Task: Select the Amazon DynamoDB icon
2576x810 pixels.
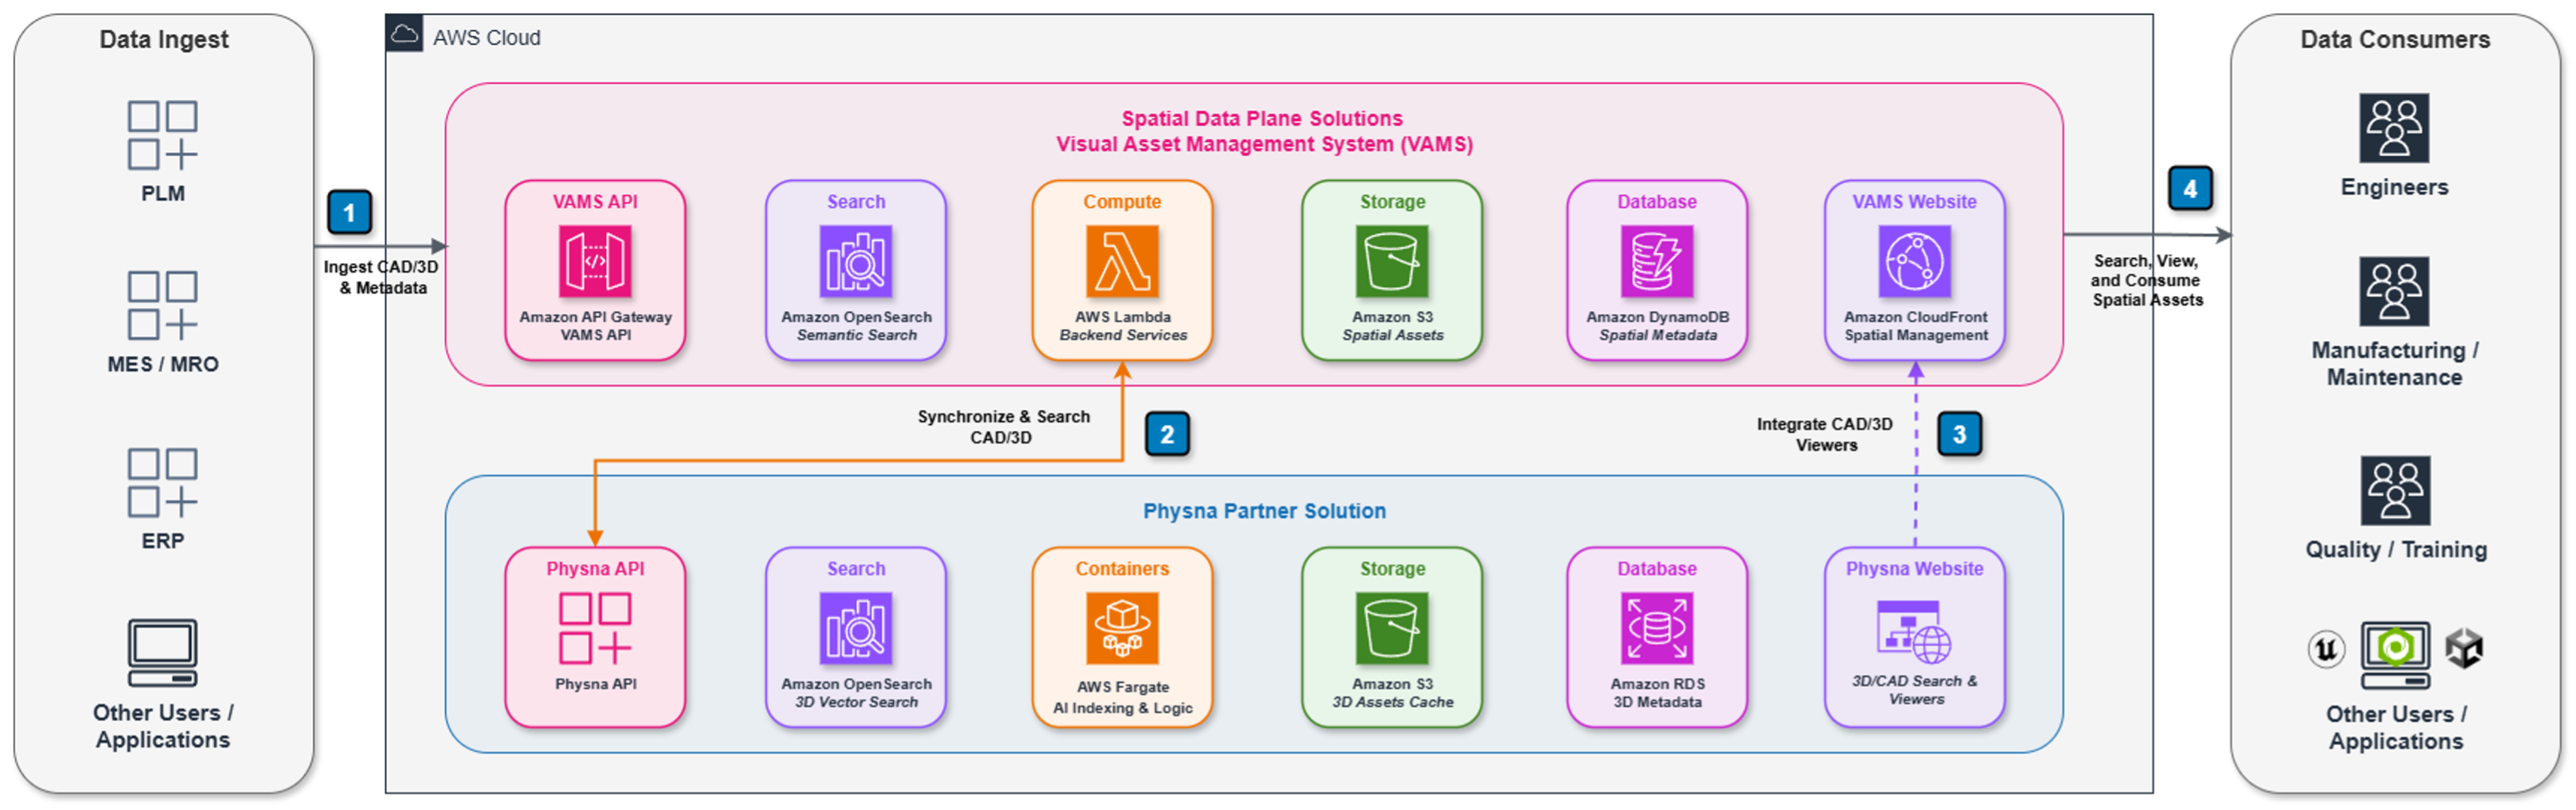Action: 1657,262
